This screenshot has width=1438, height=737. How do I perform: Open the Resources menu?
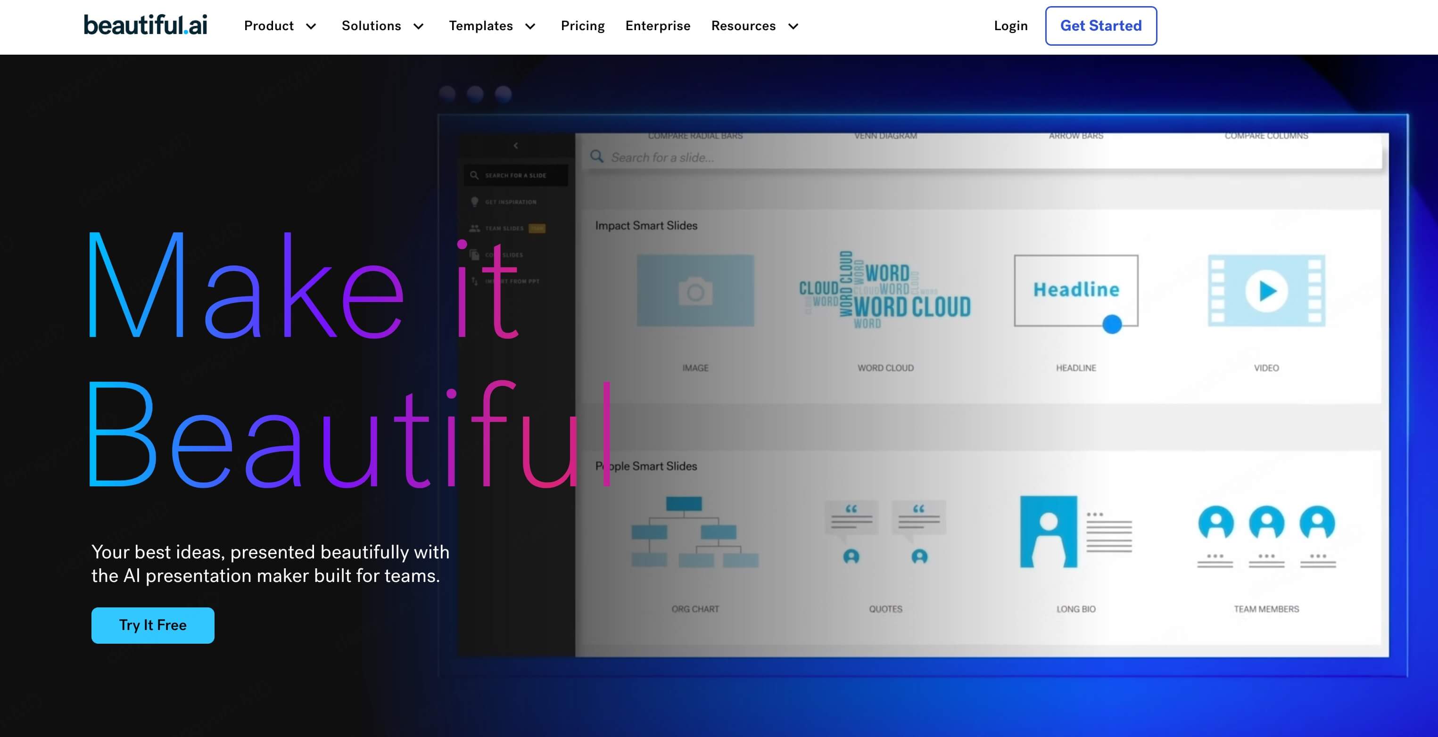click(744, 25)
